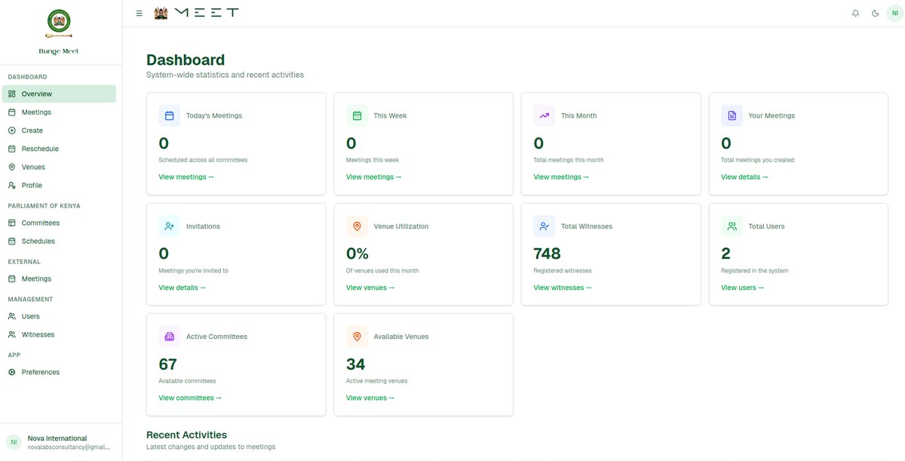Screen dimensions: 905x461
Task: Click View meetings under This Week
Action: [x=373, y=177]
